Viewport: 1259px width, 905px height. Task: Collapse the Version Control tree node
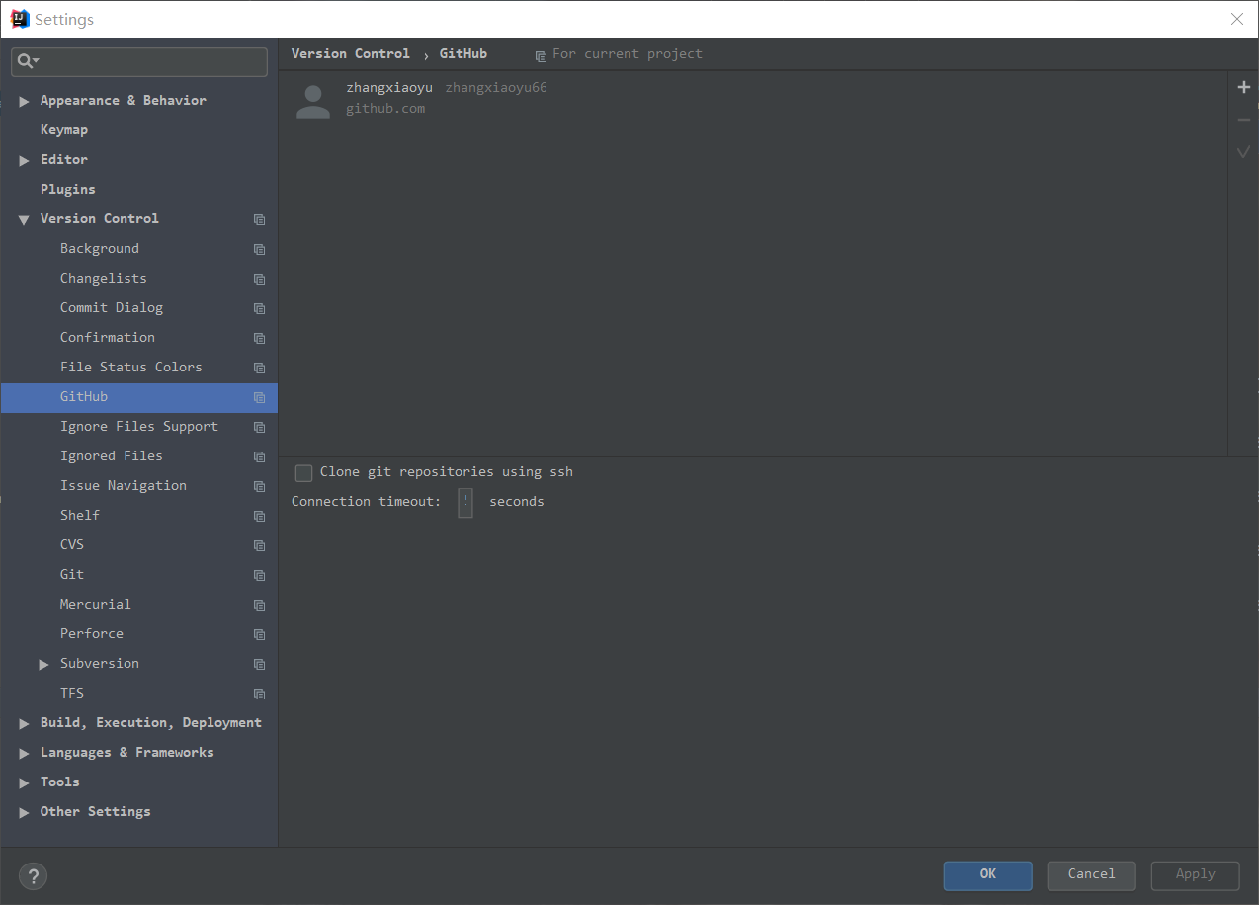click(x=24, y=219)
